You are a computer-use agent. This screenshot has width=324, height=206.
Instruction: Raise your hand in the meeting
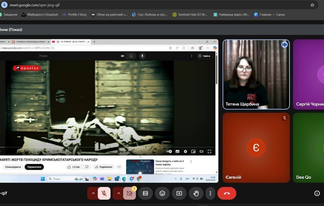(x=196, y=193)
